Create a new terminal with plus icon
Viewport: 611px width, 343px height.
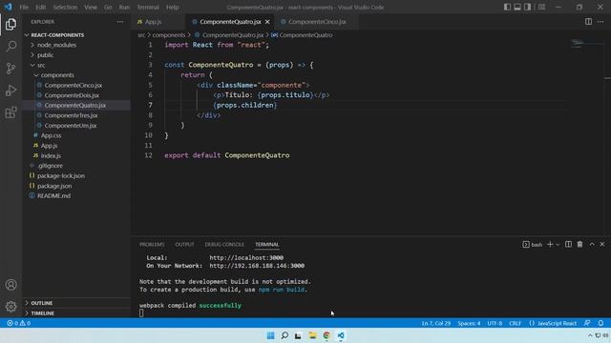[x=550, y=244]
